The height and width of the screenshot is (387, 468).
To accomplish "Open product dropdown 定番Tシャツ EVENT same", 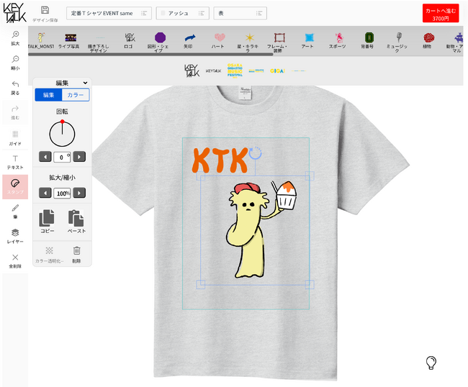I will [109, 13].
